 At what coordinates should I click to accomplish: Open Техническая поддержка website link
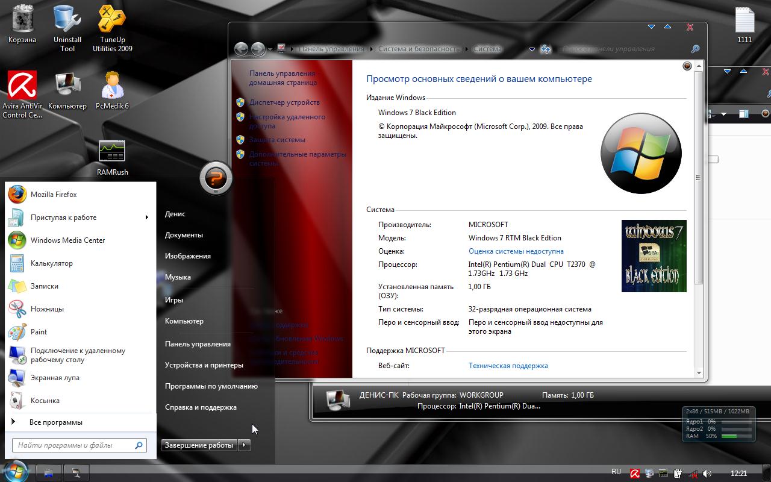(x=508, y=366)
